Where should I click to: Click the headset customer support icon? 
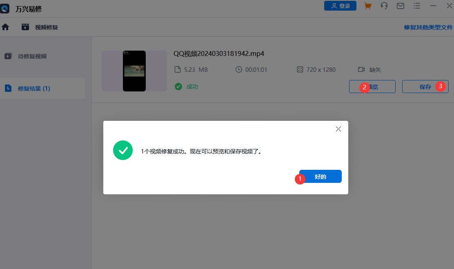(384, 6)
